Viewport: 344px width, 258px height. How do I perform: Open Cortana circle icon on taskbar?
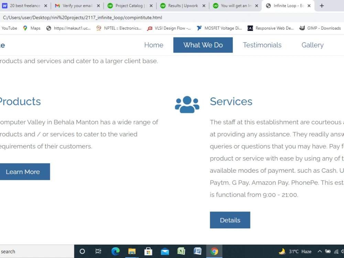pos(82,251)
